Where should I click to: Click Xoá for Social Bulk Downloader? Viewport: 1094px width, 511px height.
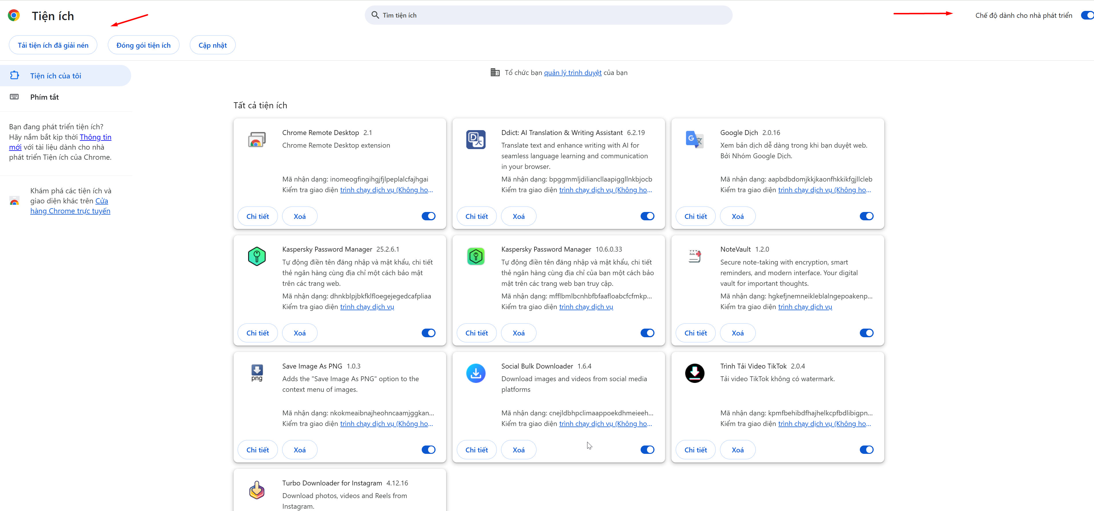(519, 450)
